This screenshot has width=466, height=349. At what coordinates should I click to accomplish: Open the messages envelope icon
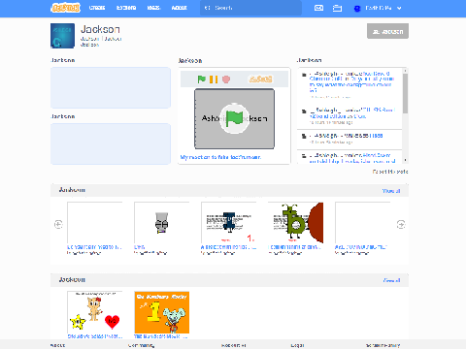(x=318, y=8)
